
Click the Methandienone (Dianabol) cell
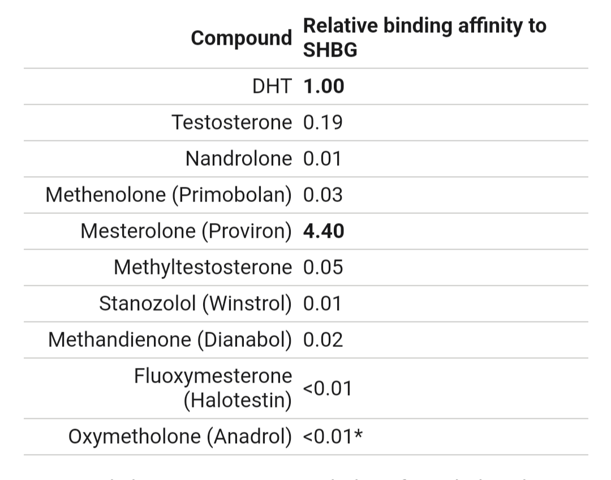tap(170, 340)
